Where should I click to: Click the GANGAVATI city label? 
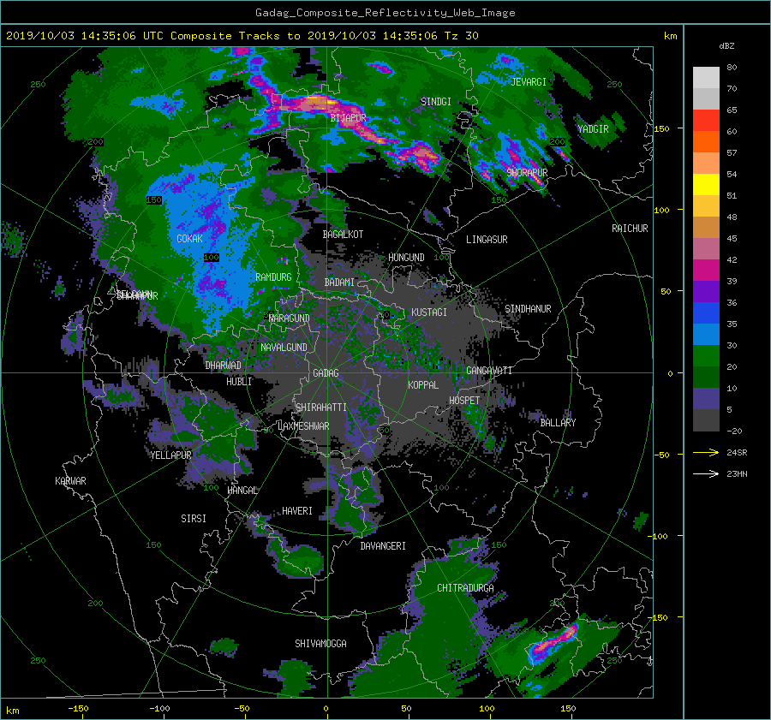coord(489,371)
